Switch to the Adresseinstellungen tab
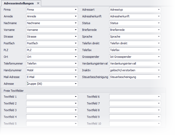The width and height of the screenshot is (175, 135). coord(18,3)
